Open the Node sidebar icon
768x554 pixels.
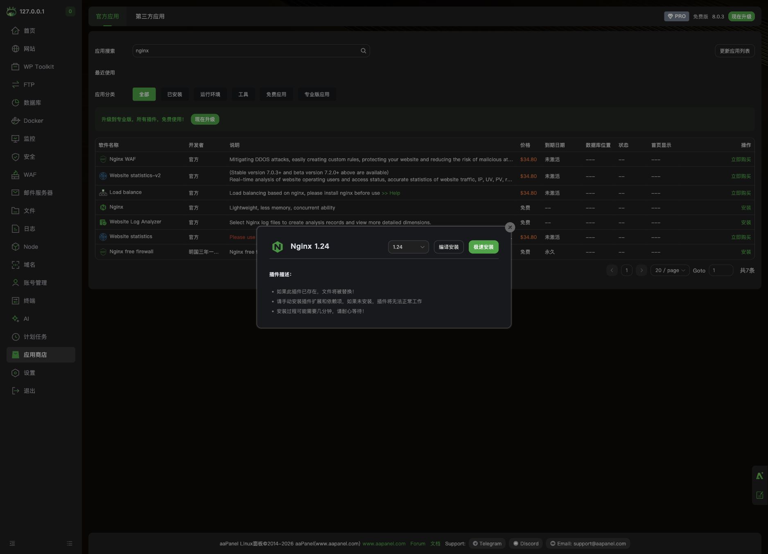click(x=16, y=247)
